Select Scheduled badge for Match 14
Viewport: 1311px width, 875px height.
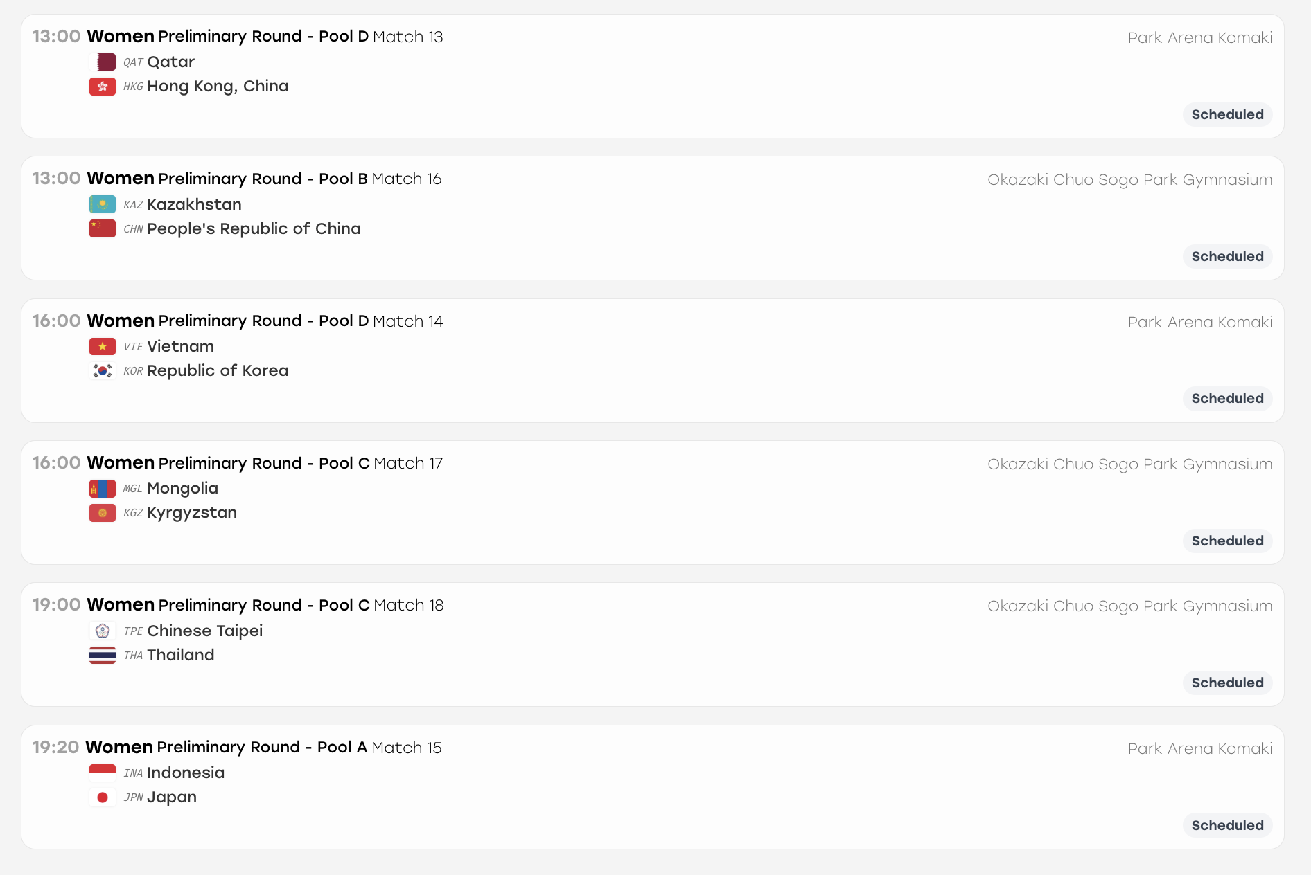(x=1227, y=398)
